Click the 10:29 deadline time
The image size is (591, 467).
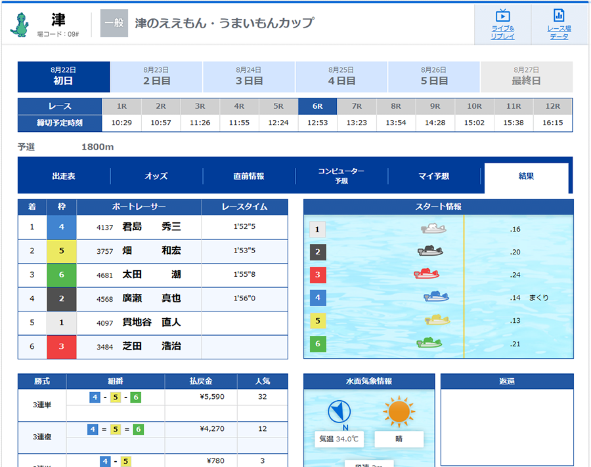121,123
